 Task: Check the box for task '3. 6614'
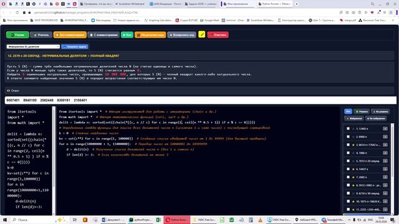coord(348,145)
